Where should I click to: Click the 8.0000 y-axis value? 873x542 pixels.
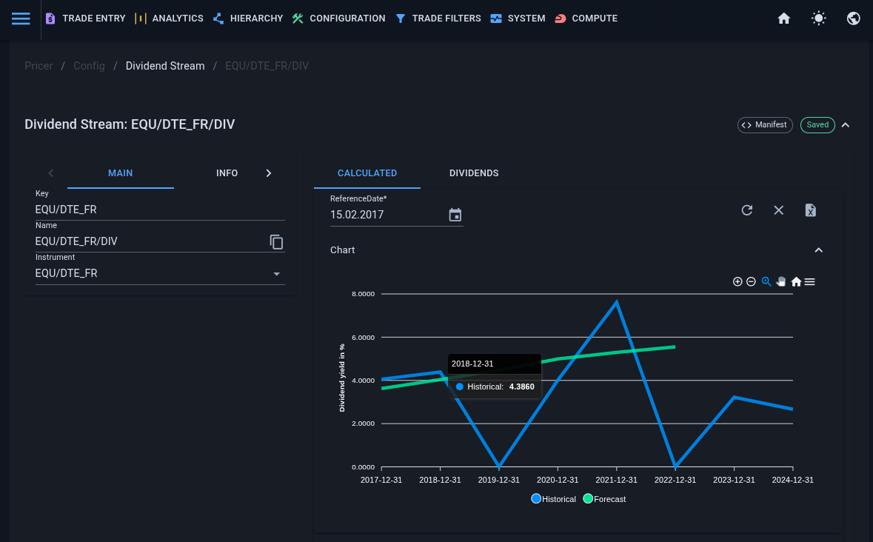click(363, 294)
